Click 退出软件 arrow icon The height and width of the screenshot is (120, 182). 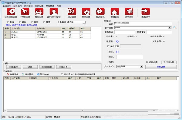[146, 11]
